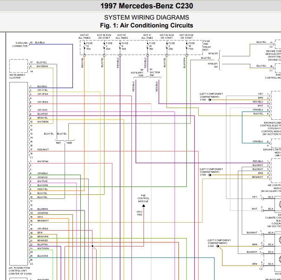Click the 'GRY/YEL' wire label
The height and width of the screenshot is (280, 281).
point(43,90)
